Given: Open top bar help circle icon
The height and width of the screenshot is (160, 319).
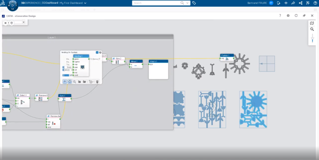Looking at the screenshot, I should [x=315, y=3].
